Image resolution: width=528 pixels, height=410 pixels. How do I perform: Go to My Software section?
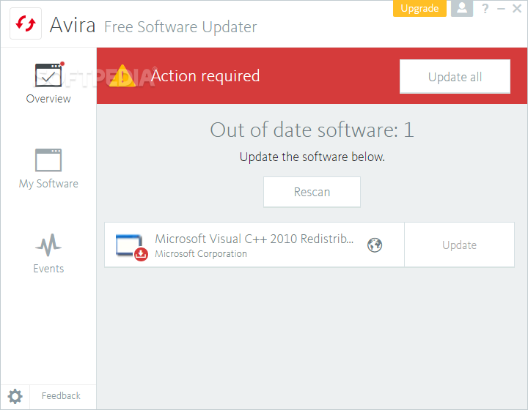[48, 169]
